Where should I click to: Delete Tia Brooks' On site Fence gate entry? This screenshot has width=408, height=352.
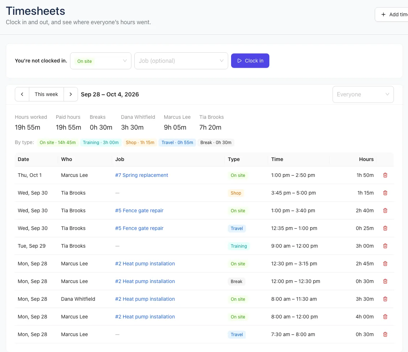coord(385,210)
